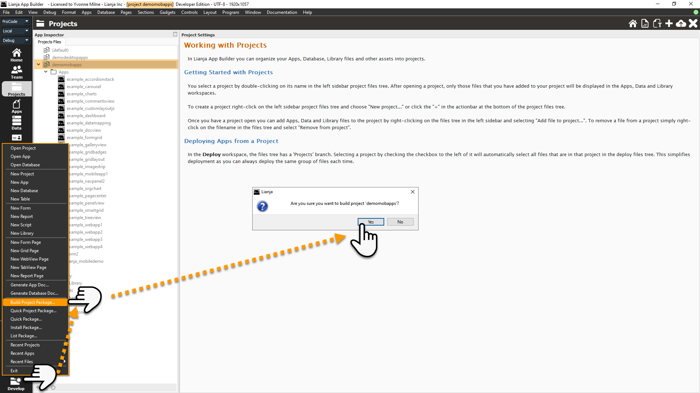
Task: Select the Projects workspace icon
Action: (16, 89)
